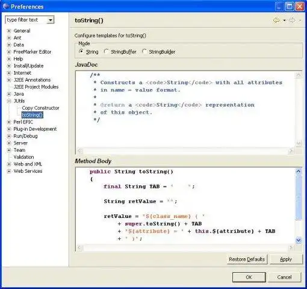Viewport: 307px width, 289px height.
Task: Expand the FreeMarker Editor node
Action: point(9,52)
